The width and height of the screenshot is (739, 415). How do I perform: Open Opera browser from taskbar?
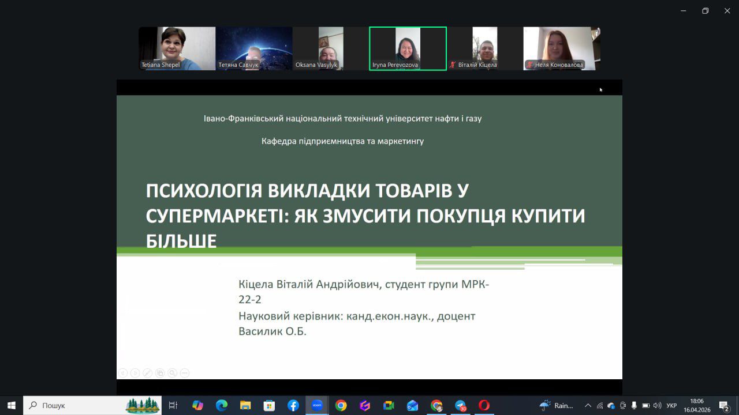tap(484, 405)
